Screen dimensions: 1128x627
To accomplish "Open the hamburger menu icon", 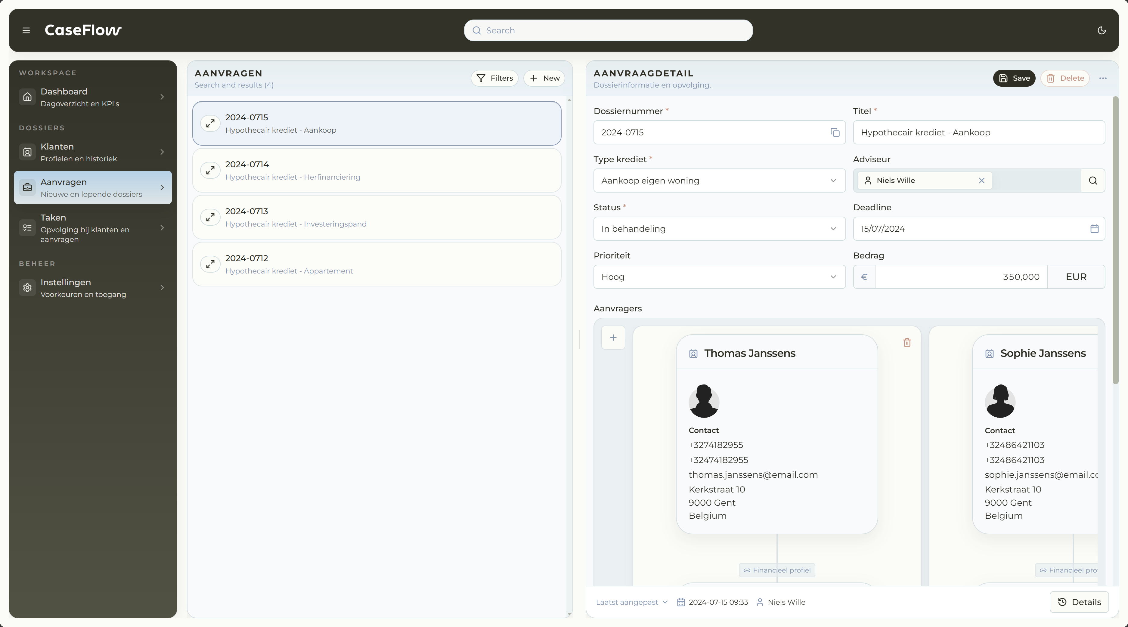I will click(x=26, y=30).
